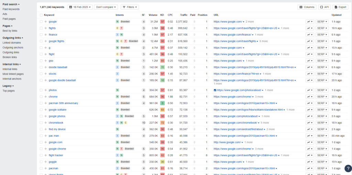Image resolution: width=352 pixels, height=175 pixels.
Task: Expand 5 more URLs for chromebook
Action: point(265,123)
